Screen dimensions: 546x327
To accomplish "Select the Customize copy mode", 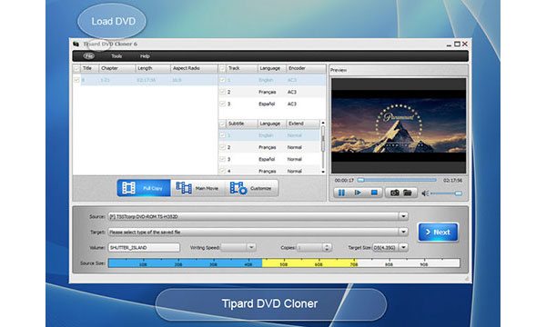I will coord(251,188).
